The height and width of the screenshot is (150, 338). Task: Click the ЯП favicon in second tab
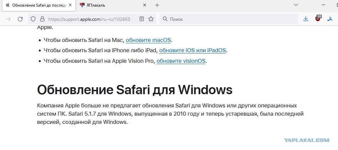click(82, 5)
